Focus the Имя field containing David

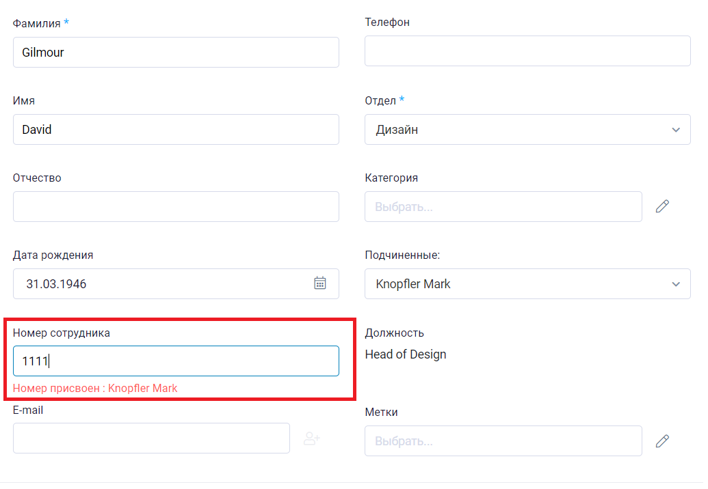176,129
